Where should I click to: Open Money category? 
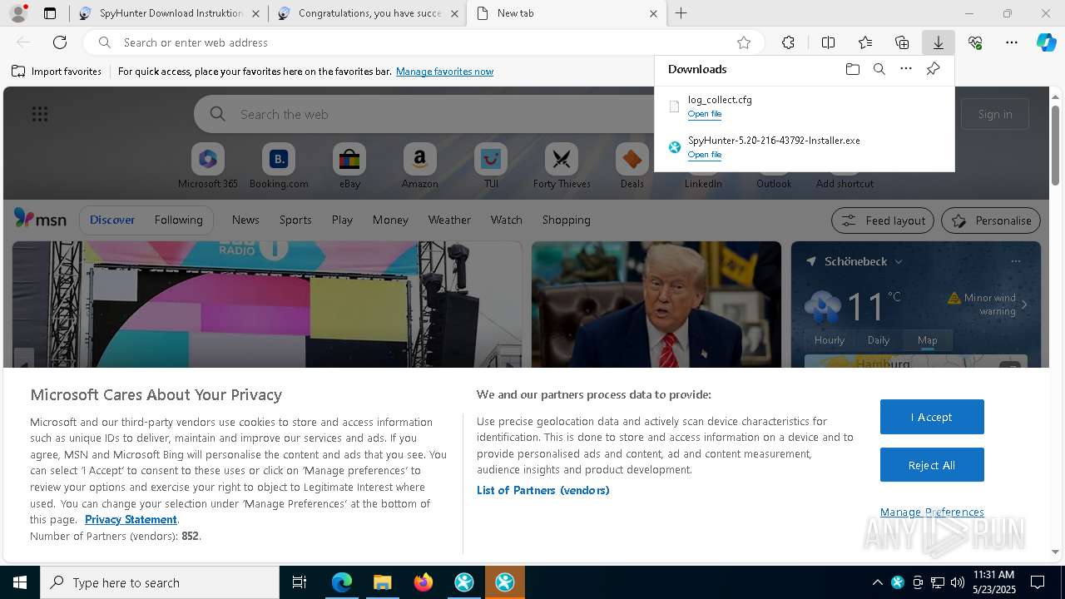[x=390, y=220]
